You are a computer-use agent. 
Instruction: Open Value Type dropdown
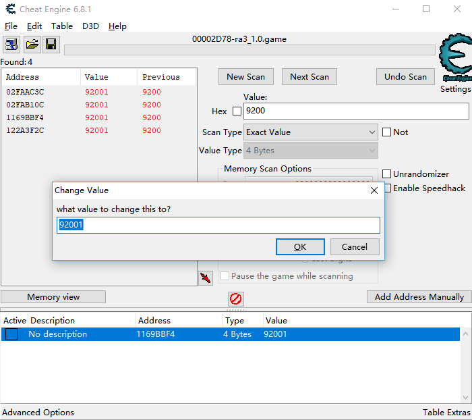click(x=311, y=150)
